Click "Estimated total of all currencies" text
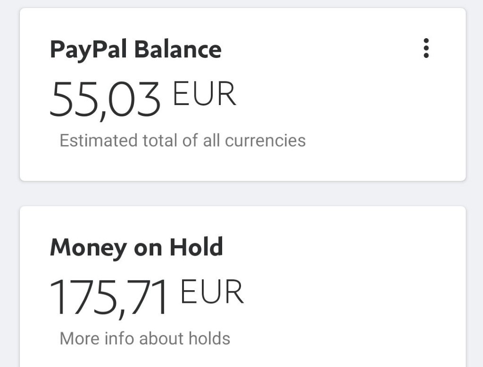Image resolution: width=483 pixels, height=367 pixels. click(183, 140)
